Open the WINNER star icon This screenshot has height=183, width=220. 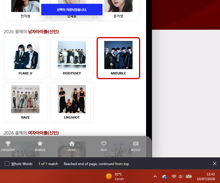(40, 144)
